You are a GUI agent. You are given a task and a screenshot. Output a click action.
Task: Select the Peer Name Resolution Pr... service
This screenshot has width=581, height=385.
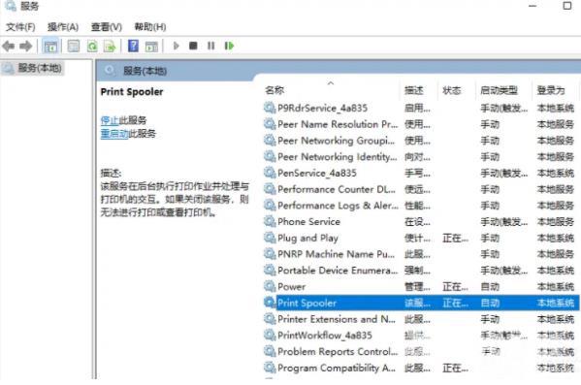(x=421, y=124)
